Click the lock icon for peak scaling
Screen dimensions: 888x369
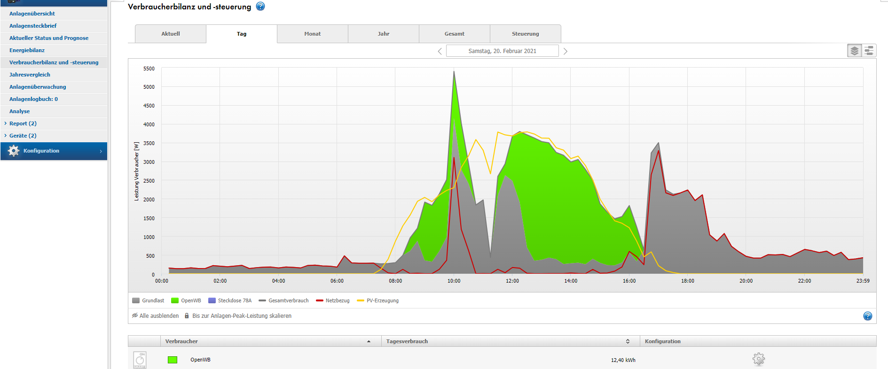[x=187, y=316]
